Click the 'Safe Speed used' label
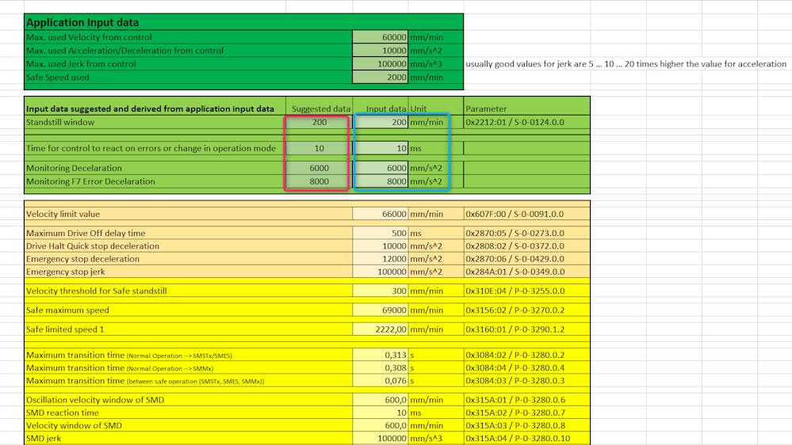 [58, 77]
